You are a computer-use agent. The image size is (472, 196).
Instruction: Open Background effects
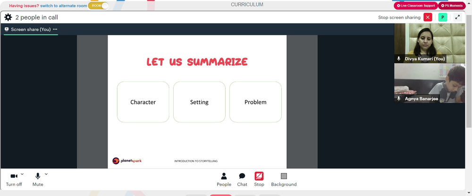[x=284, y=180]
